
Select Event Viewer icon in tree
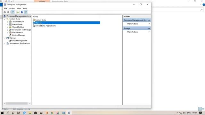pyautogui.click(x=10, y=24)
